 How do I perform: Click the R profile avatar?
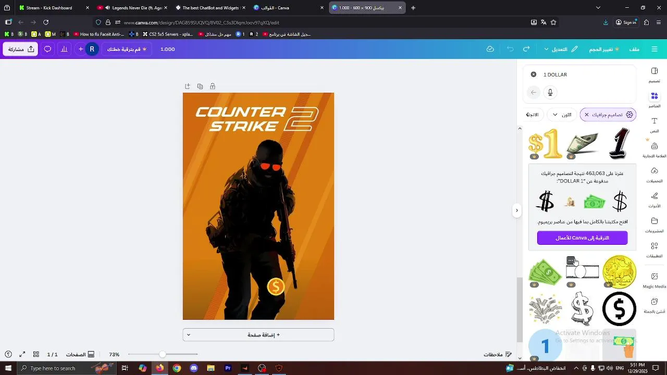[92, 49]
